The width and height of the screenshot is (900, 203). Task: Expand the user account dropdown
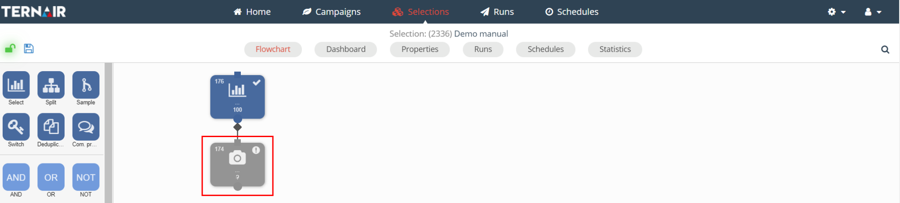(x=873, y=12)
